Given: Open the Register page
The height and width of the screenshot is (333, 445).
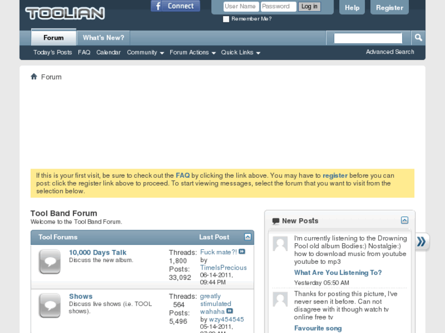Looking at the screenshot, I should pyautogui.click(x=389, y=8).
